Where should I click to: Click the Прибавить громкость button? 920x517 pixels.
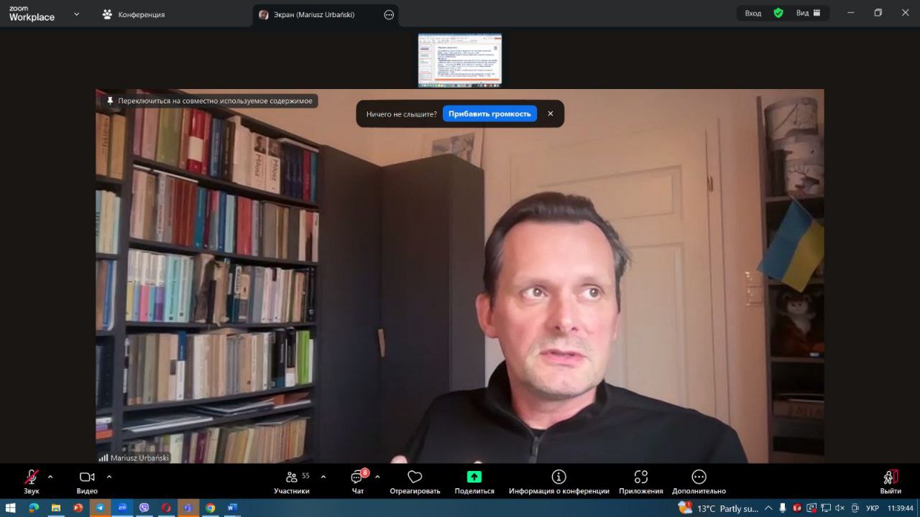point(489,113)
